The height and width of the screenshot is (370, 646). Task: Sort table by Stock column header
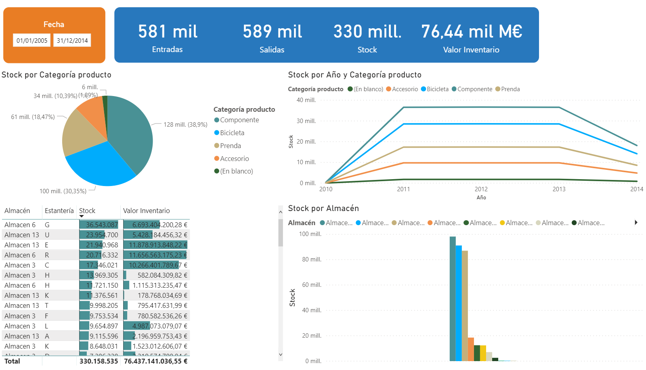pos(87,211)
